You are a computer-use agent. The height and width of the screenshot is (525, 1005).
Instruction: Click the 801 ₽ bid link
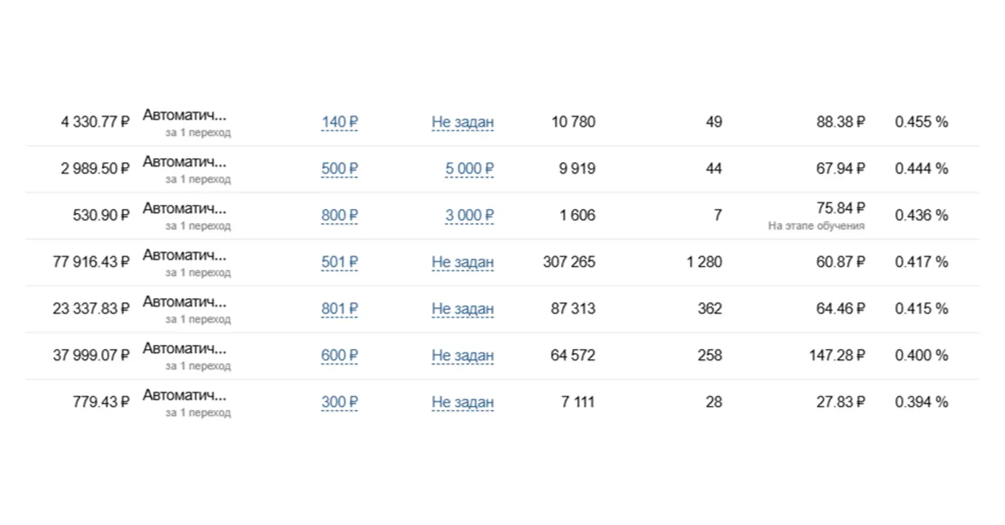click(x=340, y=309)
